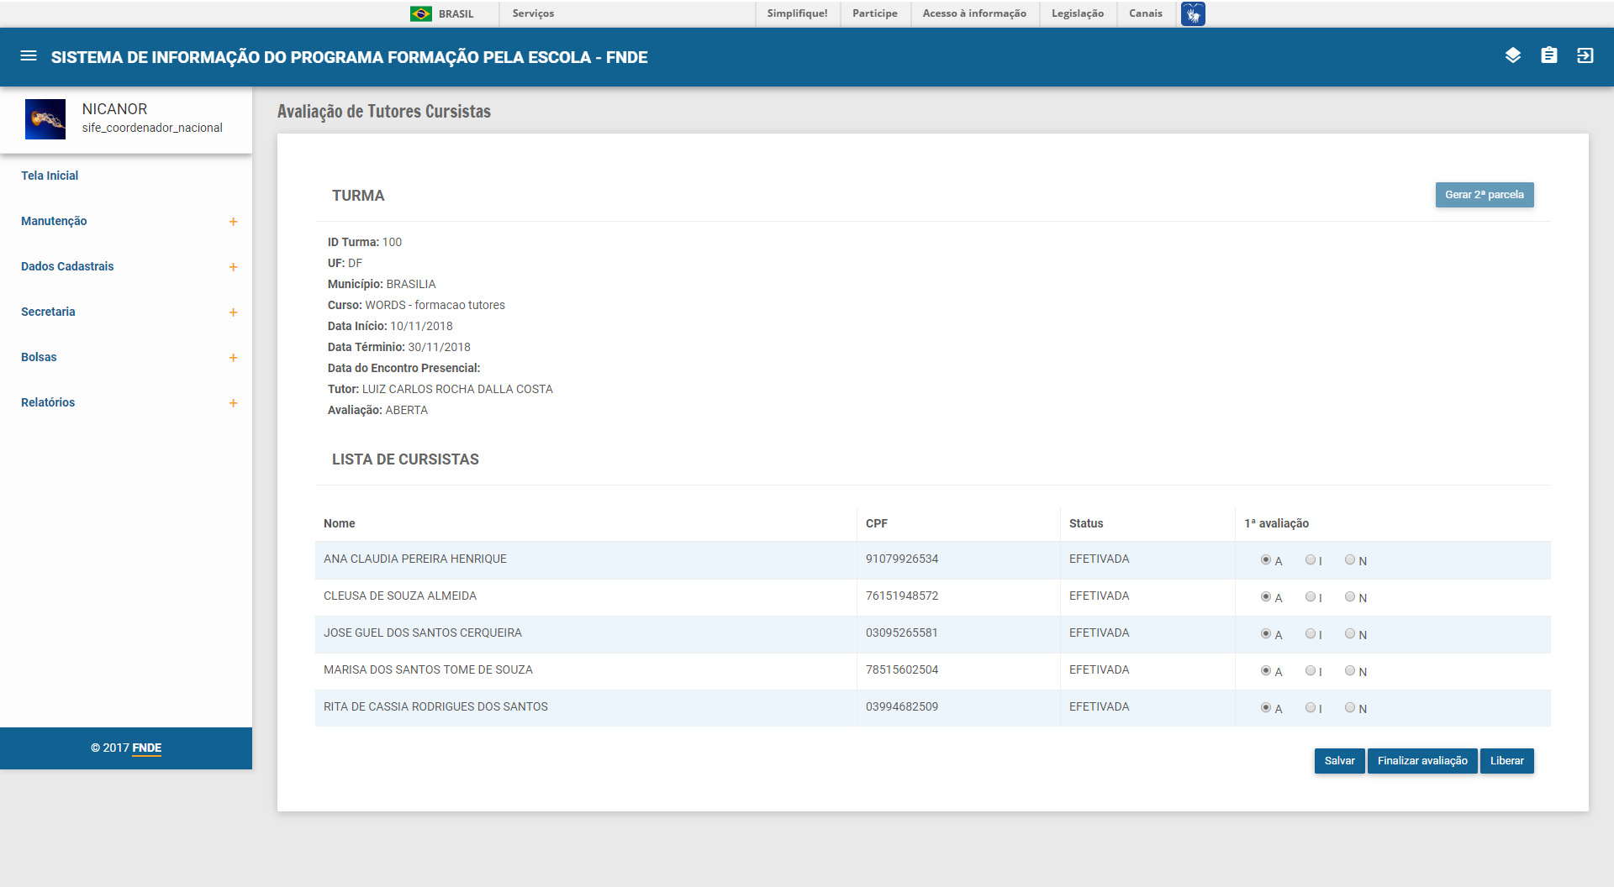Screen dimensions: 1614x887
Task: Select option A for Rita de Cassia
Action: 1265,708
